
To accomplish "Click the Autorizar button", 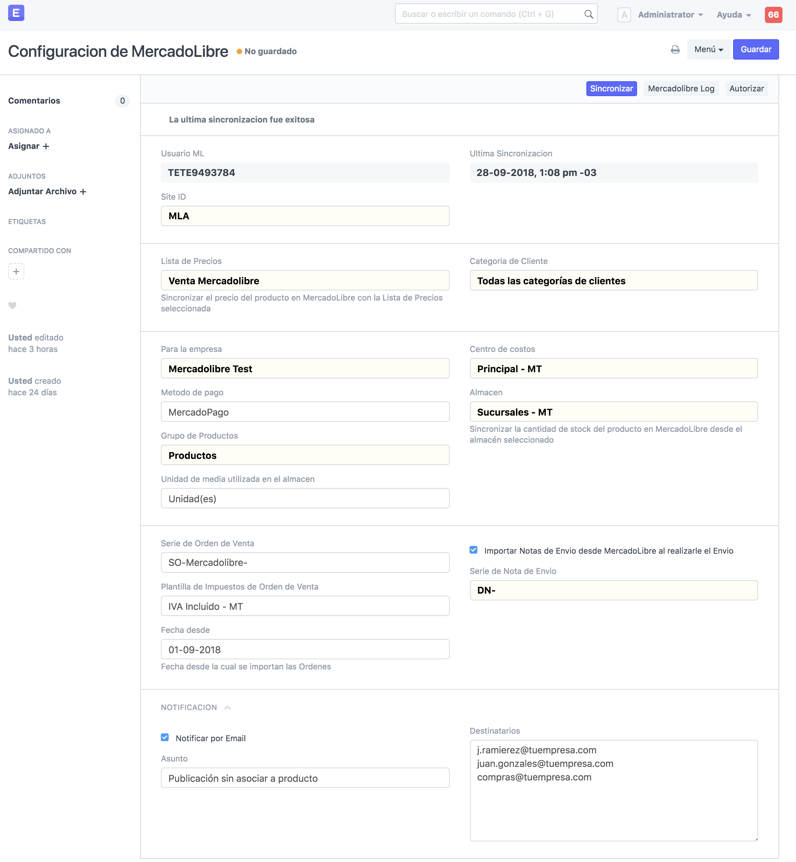I will point(747,89).
